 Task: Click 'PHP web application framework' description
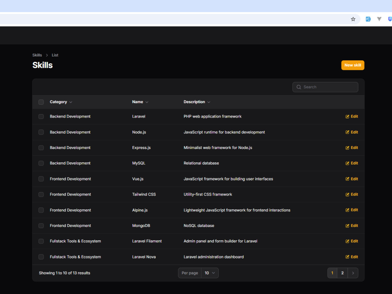[x=212, y=116]
